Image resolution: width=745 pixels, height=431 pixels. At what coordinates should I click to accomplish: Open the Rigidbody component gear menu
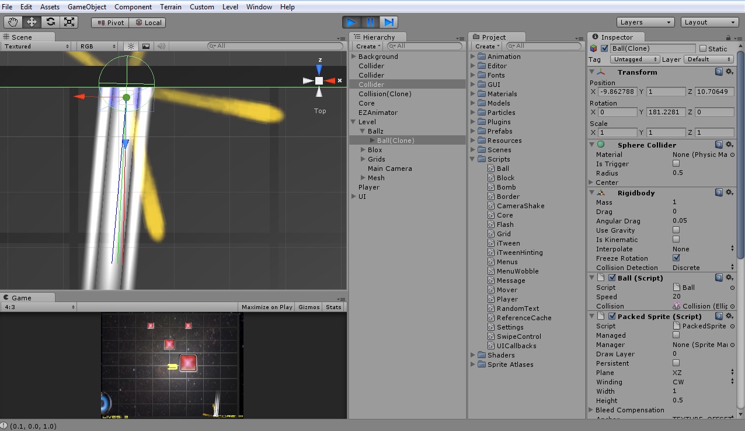click(x=729, y=193)
